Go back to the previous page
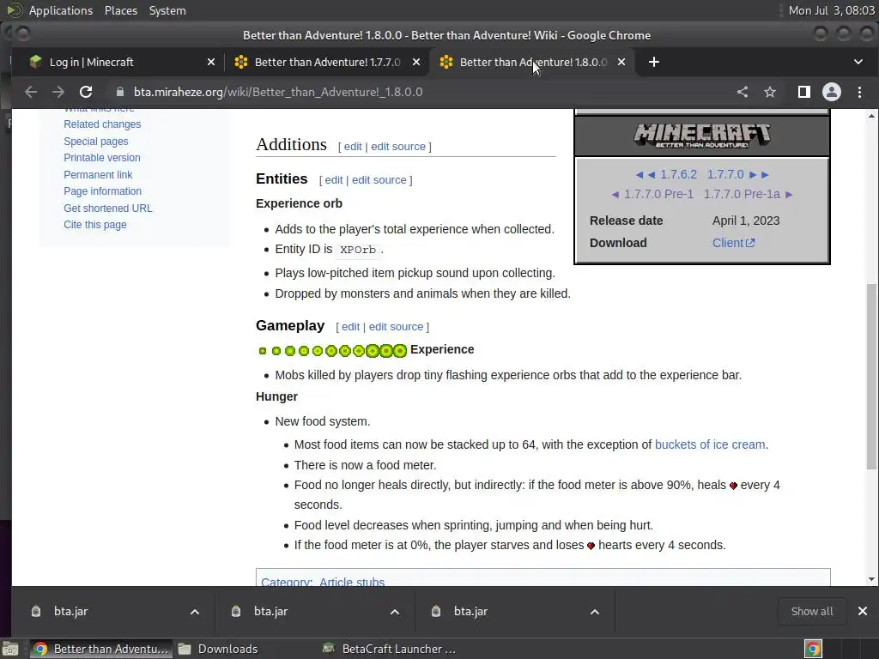The height and width of the screenshot is (659, 879). [x=31, y=92]
